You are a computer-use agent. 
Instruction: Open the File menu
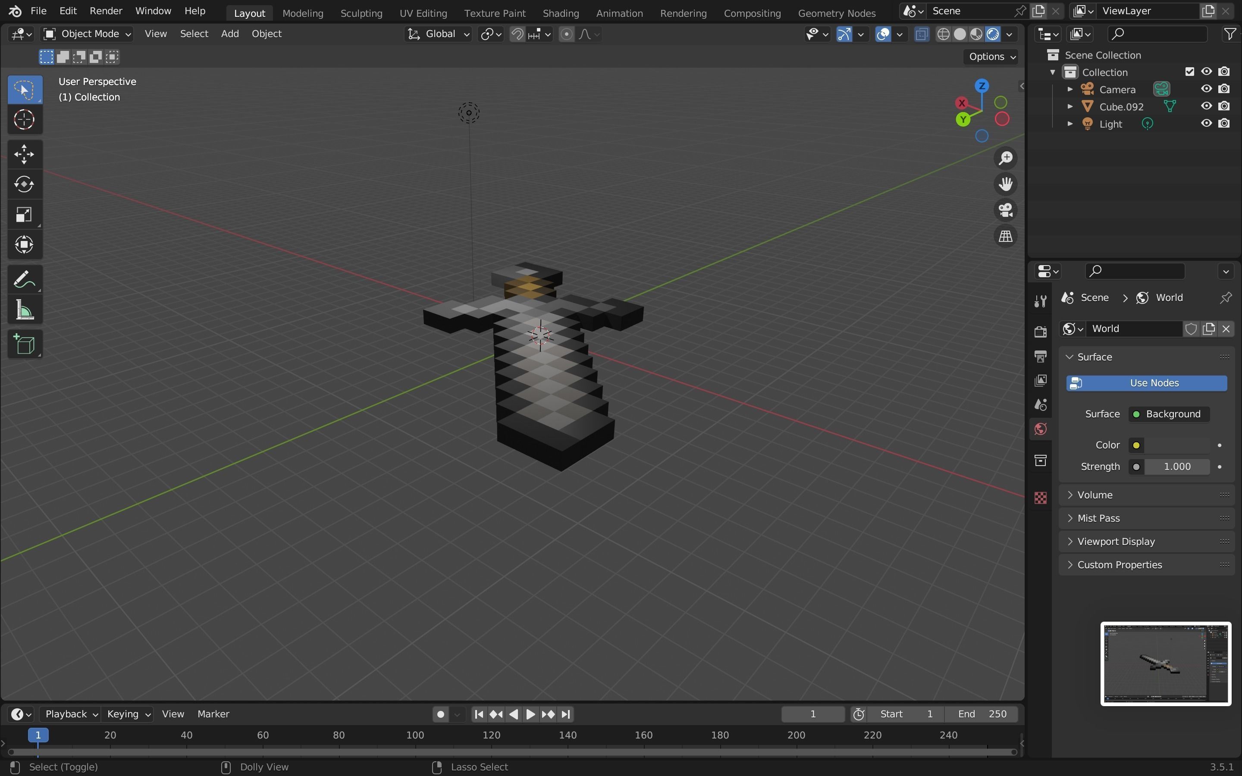[x=38, y=11]
